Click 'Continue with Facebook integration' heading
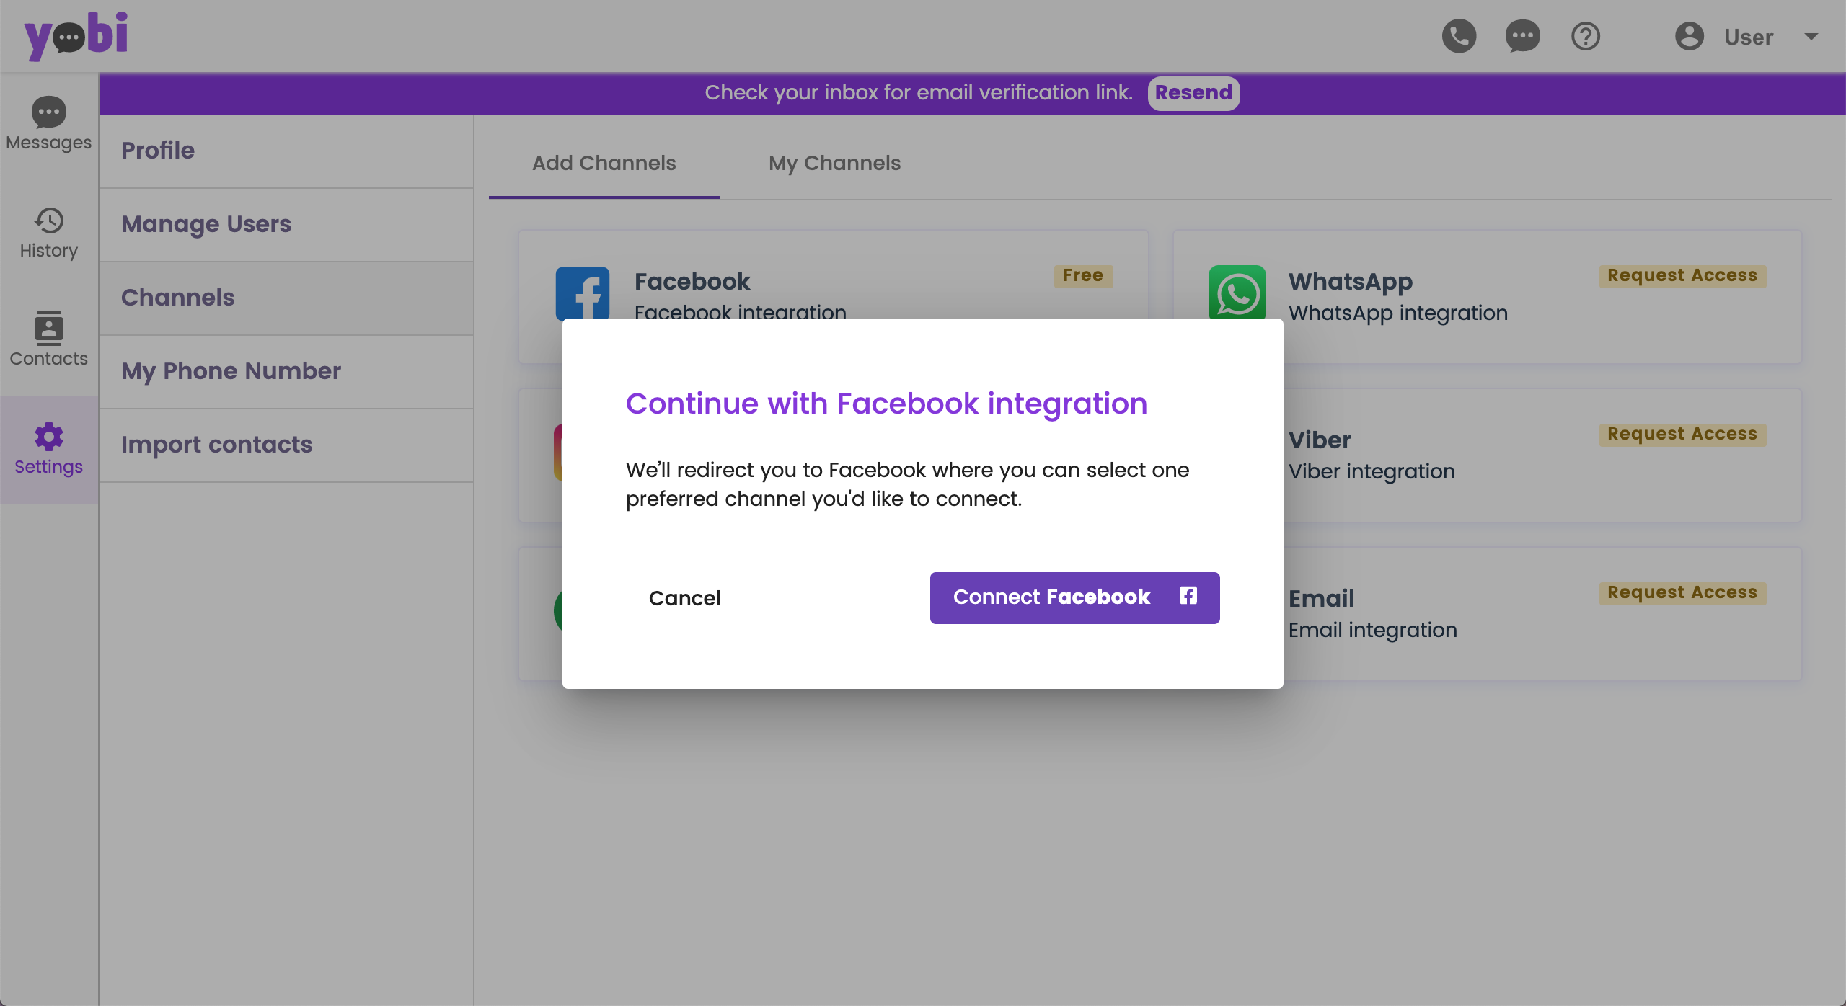1846x1006 pixels. (x=886, y=404)
